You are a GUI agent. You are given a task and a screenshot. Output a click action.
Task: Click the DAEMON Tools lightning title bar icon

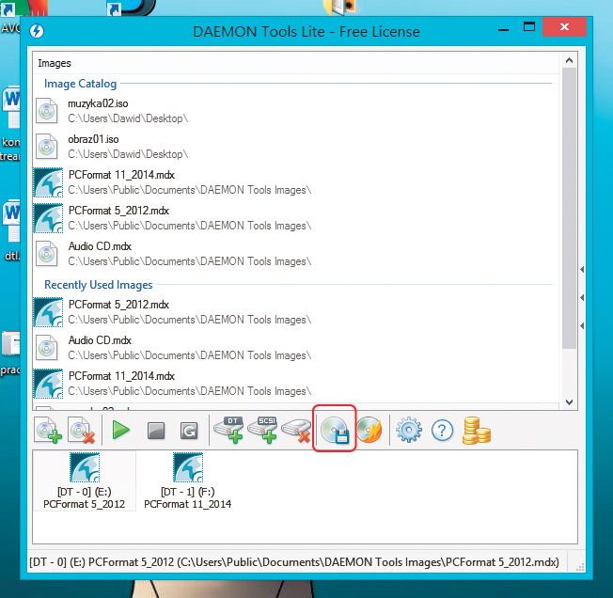(x=39, y=31)
